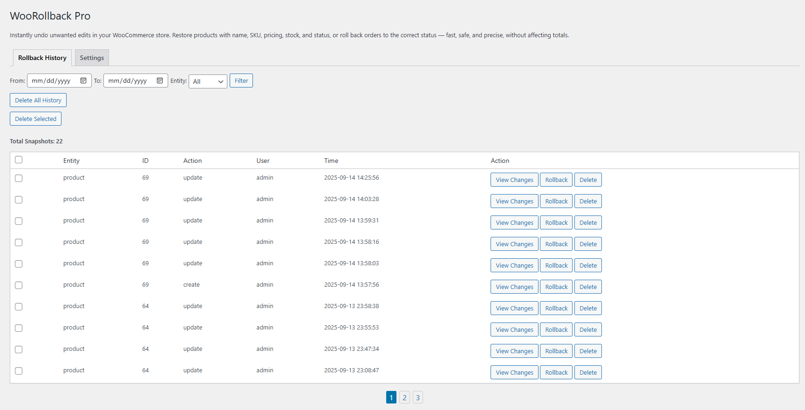Screen dimensions: 805x410
Task: View Changes for the create snapshot
Action: pyautogui.click(x=514, y=287)
